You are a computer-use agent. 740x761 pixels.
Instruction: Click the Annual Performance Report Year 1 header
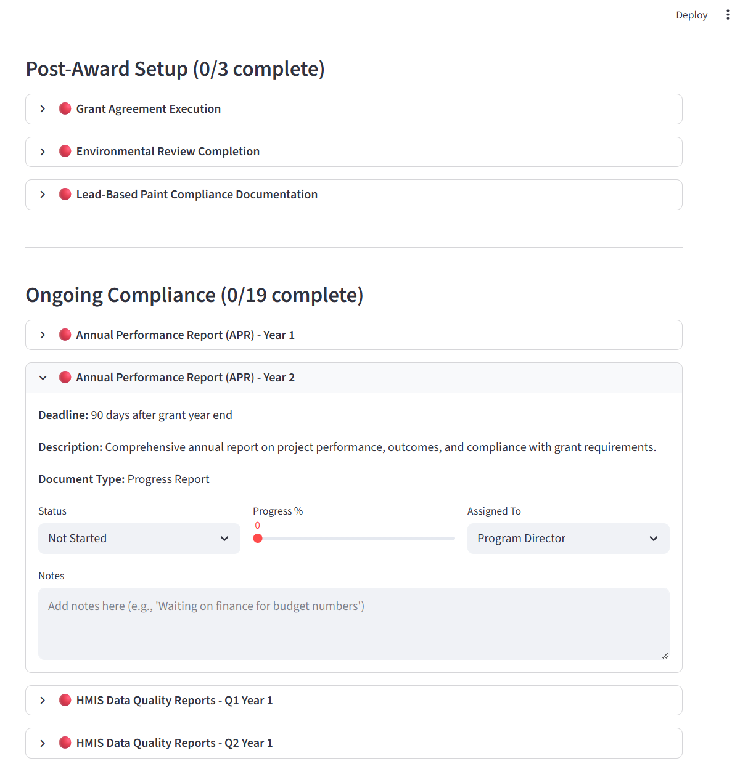tap(185, 335)
